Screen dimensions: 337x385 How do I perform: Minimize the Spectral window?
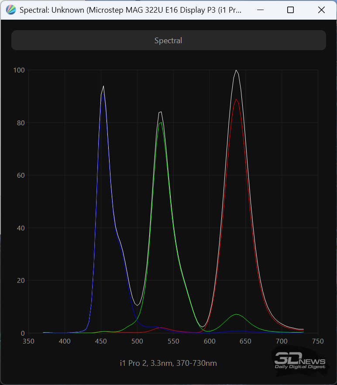pos(259,10)
